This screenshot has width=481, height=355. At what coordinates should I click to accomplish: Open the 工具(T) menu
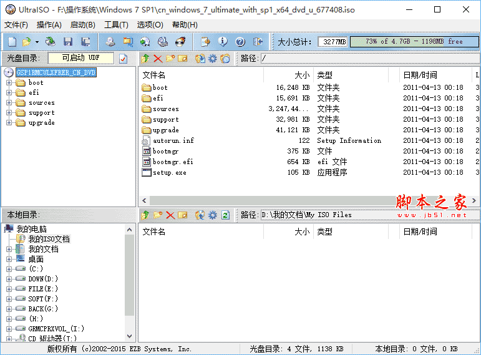(116, 25)
